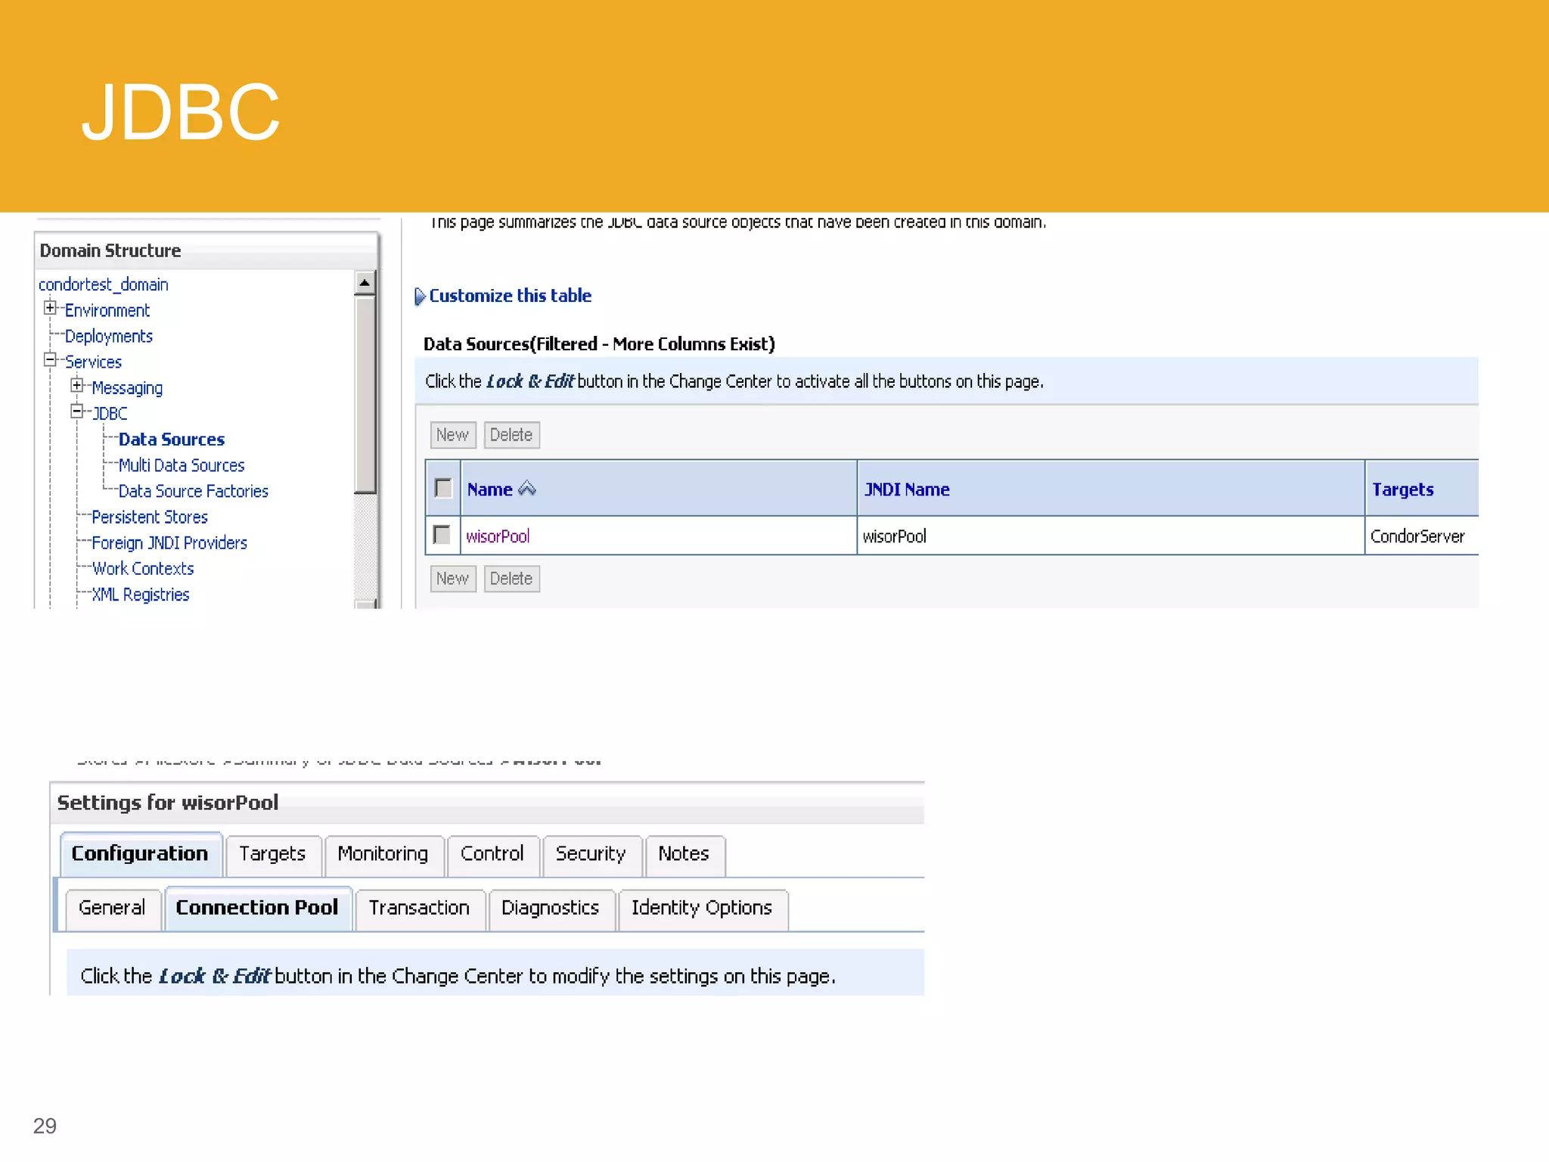Sort by the Targets column header

pyautogui.click(x=1403, y=489)
